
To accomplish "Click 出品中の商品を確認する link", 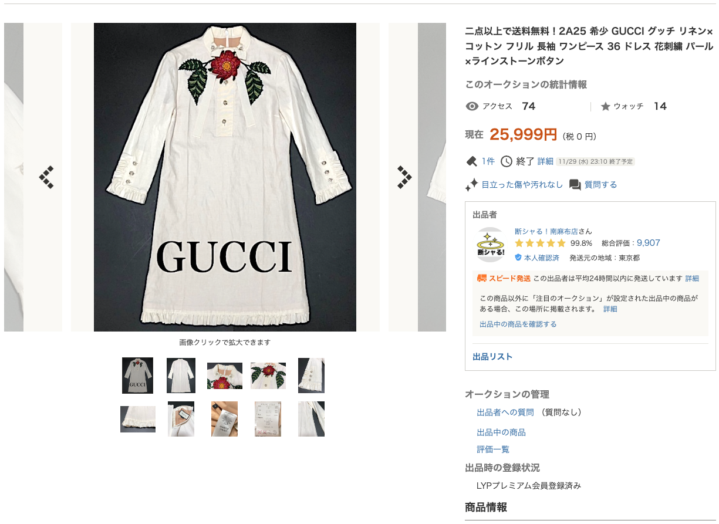I will point(518,324).
